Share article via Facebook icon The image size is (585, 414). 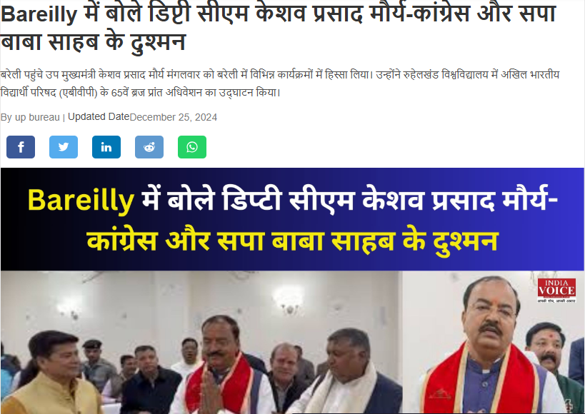(21, 147)
